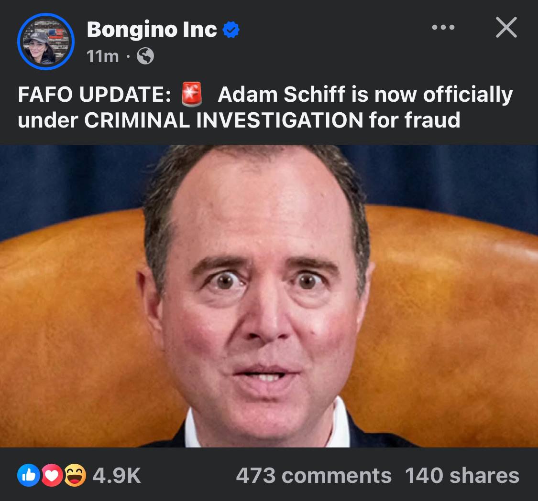Click the blue thumbs-up Like reaction icon
Viewport: 538px width, 501px height.
tap(29, 475)
